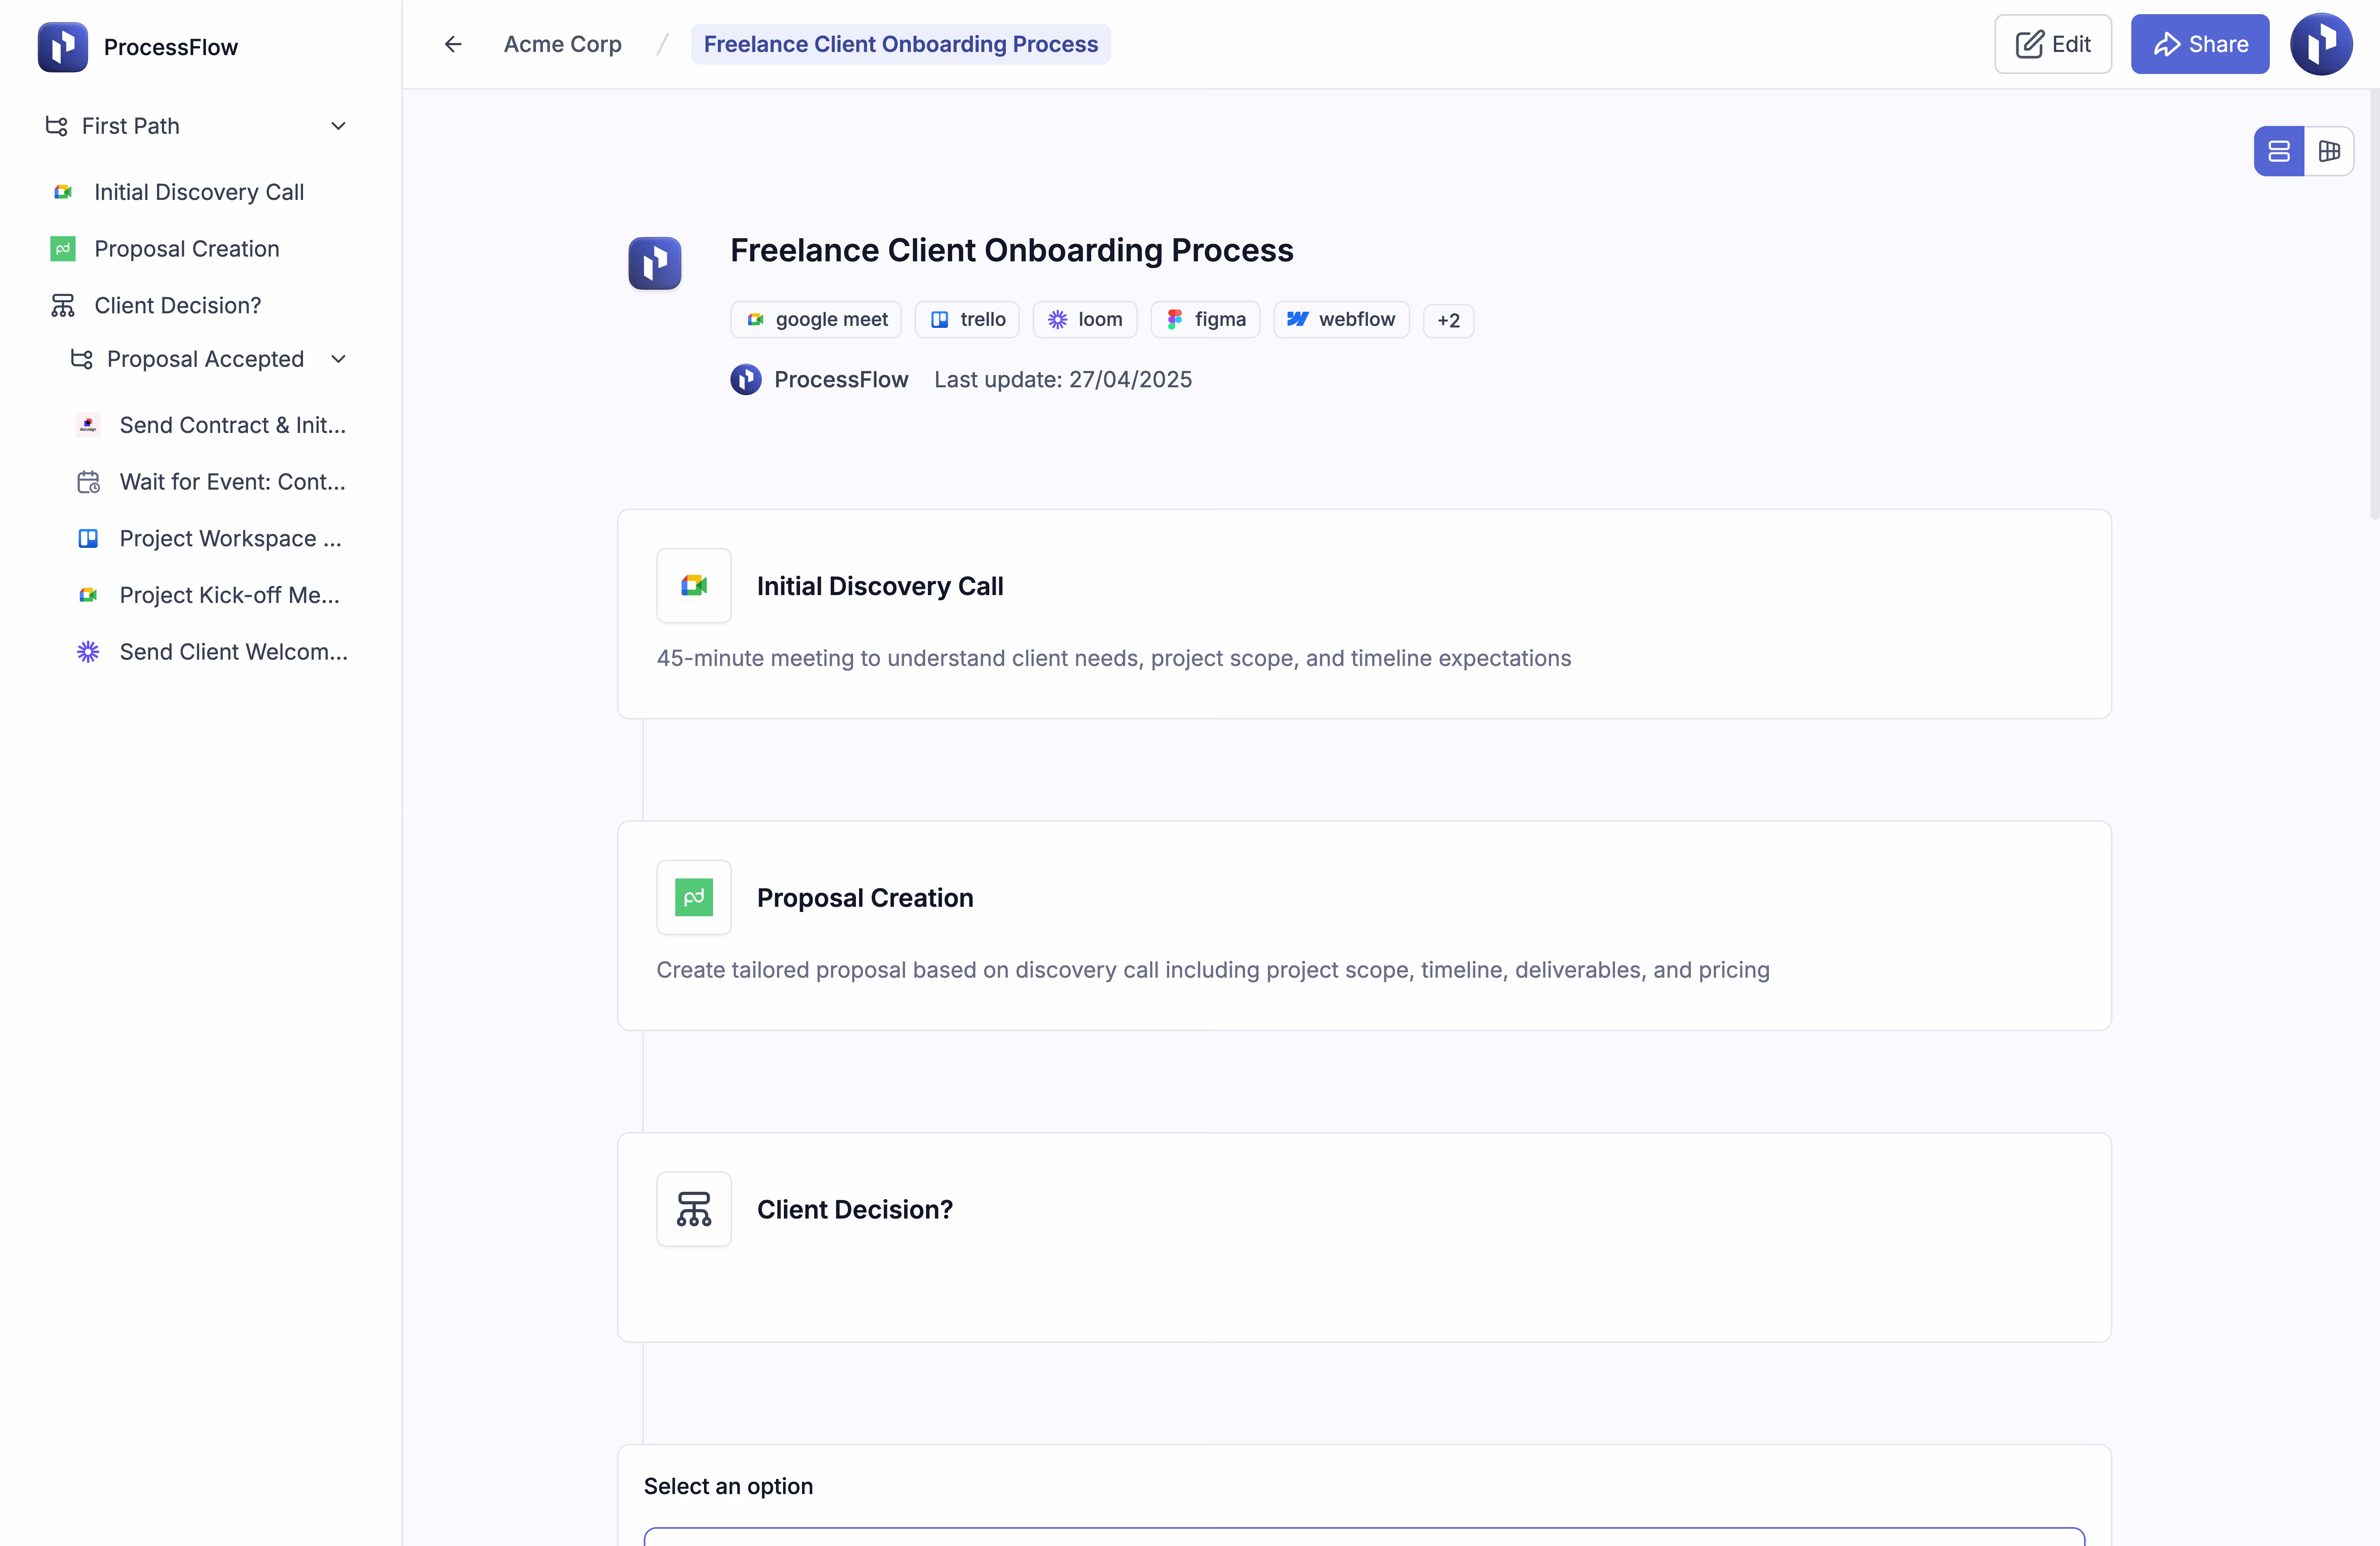The height and width of the screenshot is (1546, 2380).
Task: Collapse the Proposal Accepted branch
Action: coord(338,359)
